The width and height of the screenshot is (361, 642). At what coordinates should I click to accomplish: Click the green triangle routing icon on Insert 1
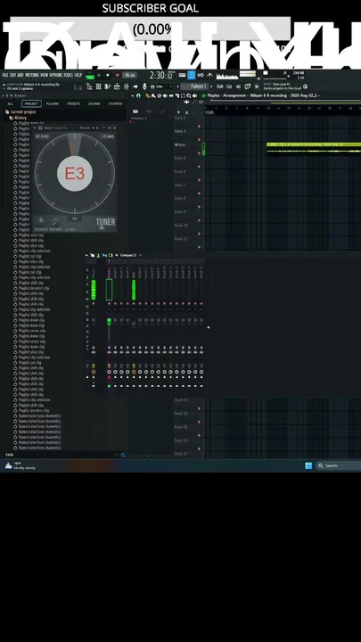click(109, 386)
